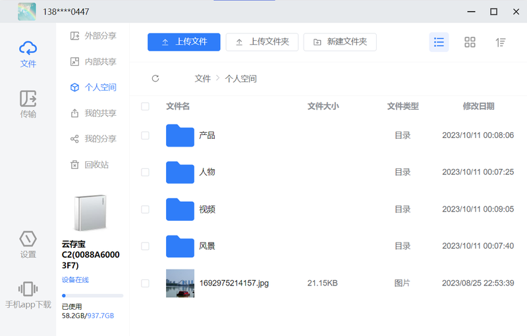Open 手机app下载 in the sidebar
The height and width of the screenshot is (336, 527).
28,295
